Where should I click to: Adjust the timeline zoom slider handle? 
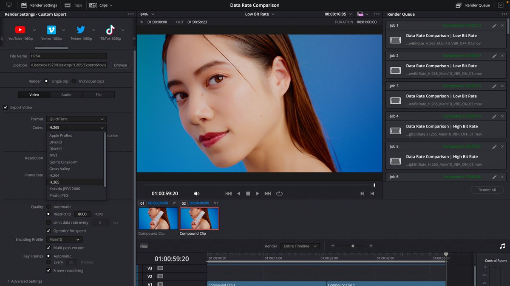click(352, 246)
